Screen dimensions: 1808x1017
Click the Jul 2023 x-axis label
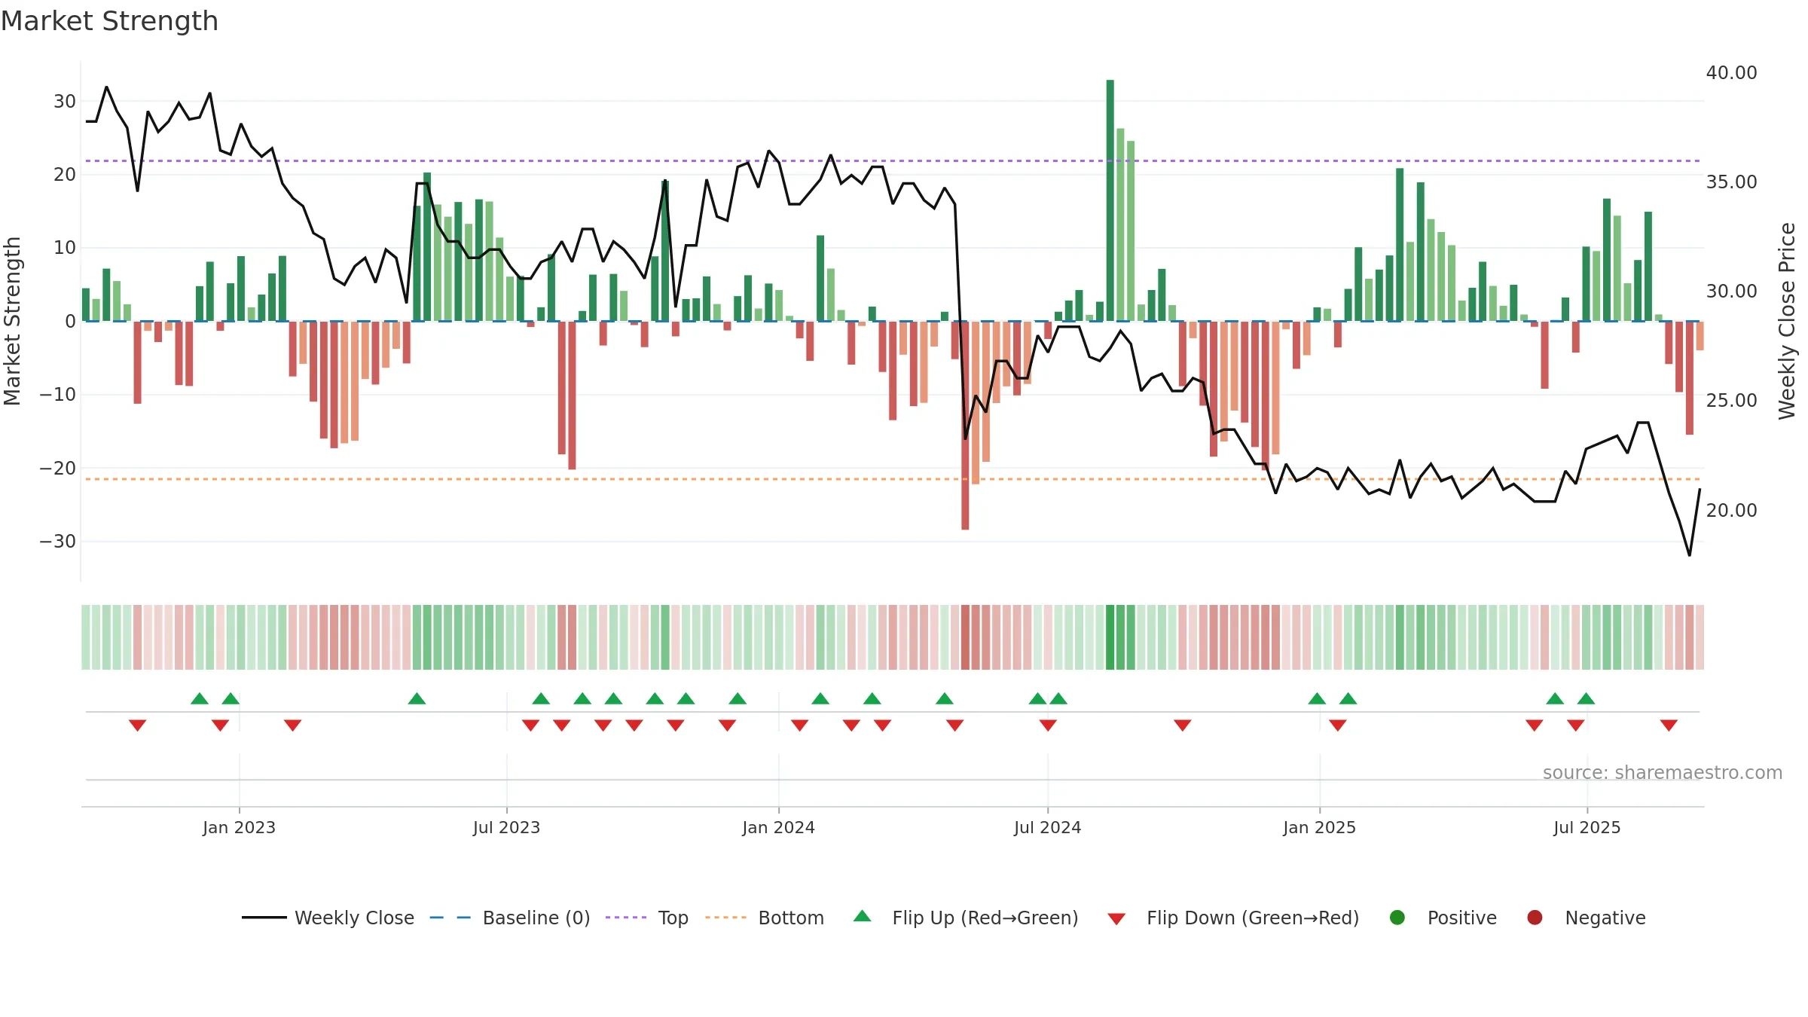[x=506, y=828]
